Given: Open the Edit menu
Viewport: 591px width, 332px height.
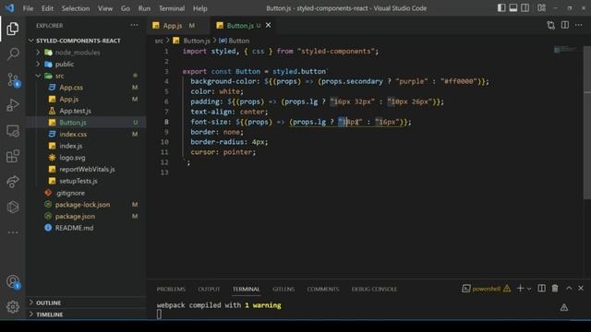Looking at the screenshot, I should pos(47,8).
